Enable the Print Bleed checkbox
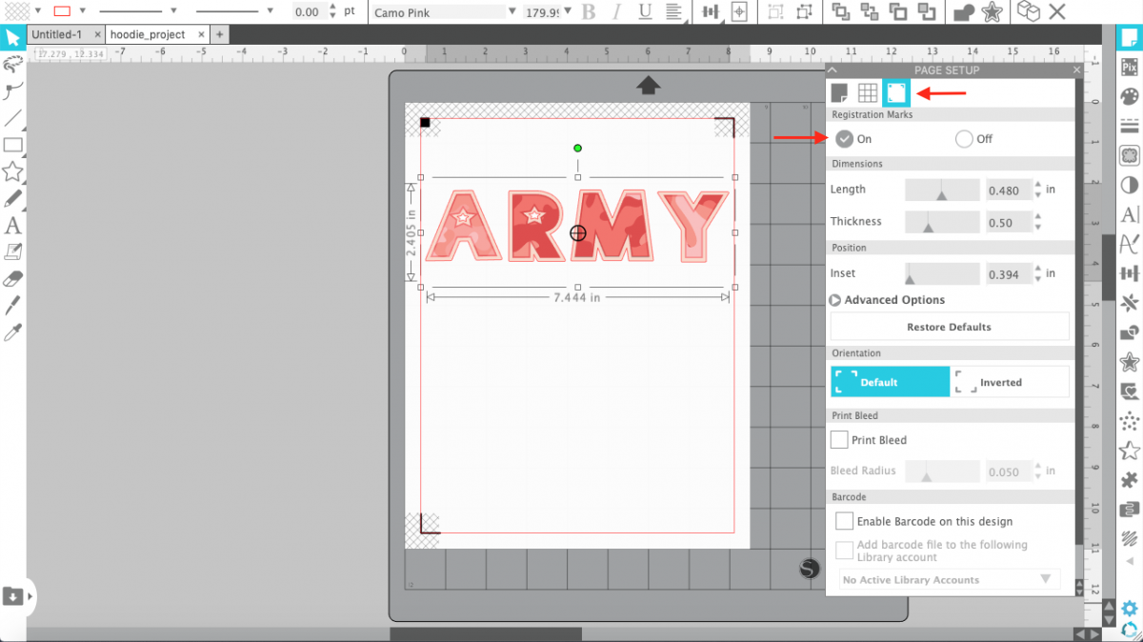 point(839,440)
